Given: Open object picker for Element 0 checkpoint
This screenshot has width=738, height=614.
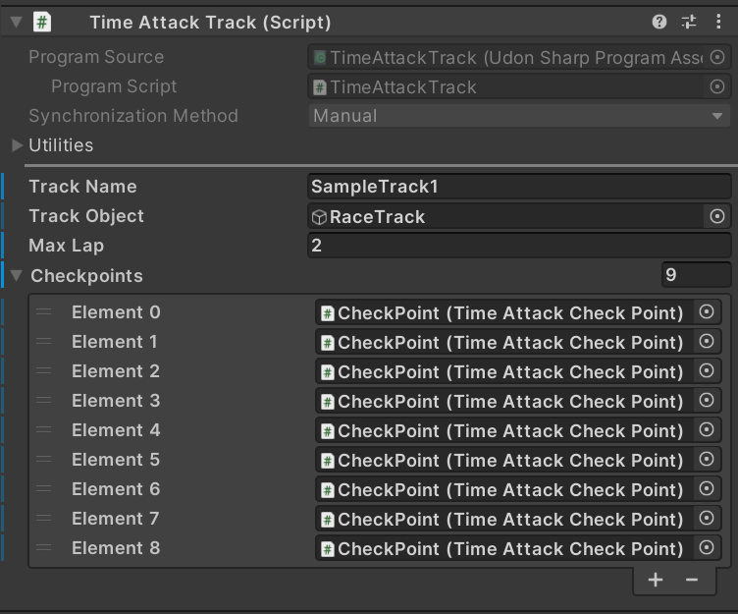Looking at the screenshot, I should click(707, 312).
